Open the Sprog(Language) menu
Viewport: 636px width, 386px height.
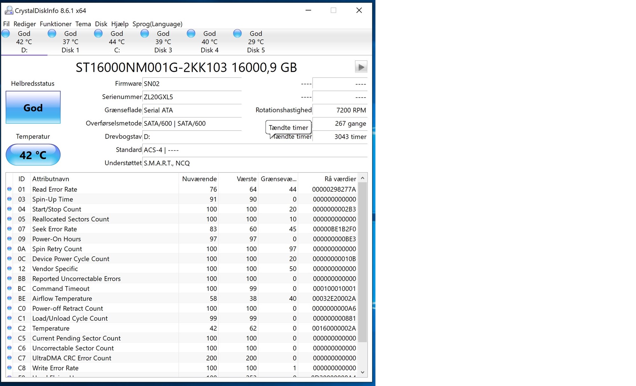coord(157,24)
